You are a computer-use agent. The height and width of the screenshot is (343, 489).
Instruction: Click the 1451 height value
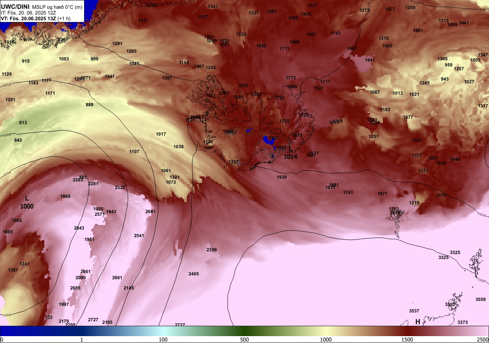click(x=418, y=31)
